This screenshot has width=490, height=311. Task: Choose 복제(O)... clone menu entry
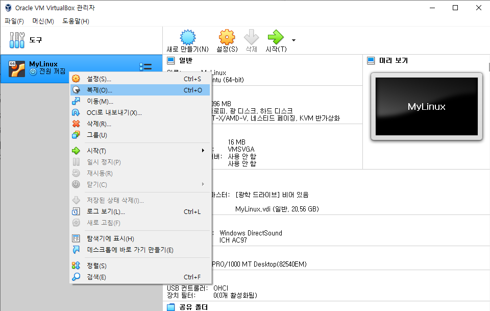point(140,90)
